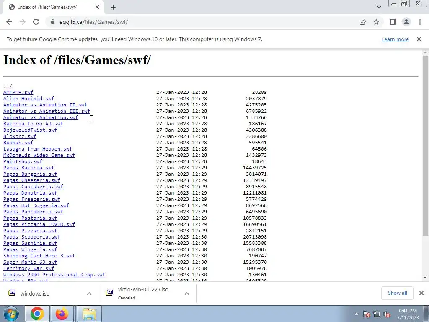Viewport: 429px width, 322px height.
Task: Click the page vertical scrollbar thumb
Action: click(x=425, y=145)
